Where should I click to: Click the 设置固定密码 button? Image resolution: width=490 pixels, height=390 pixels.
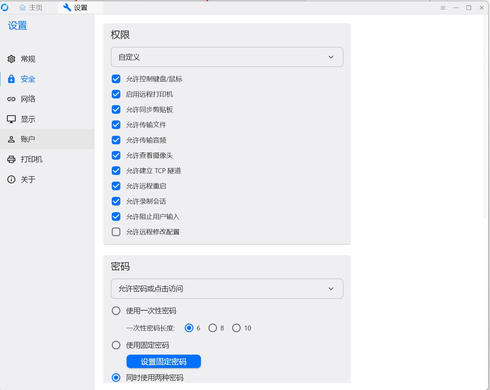coord(164,362)
